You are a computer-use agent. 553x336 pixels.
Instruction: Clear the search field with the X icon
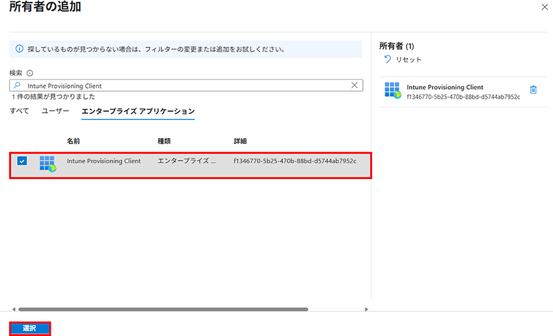355,85
